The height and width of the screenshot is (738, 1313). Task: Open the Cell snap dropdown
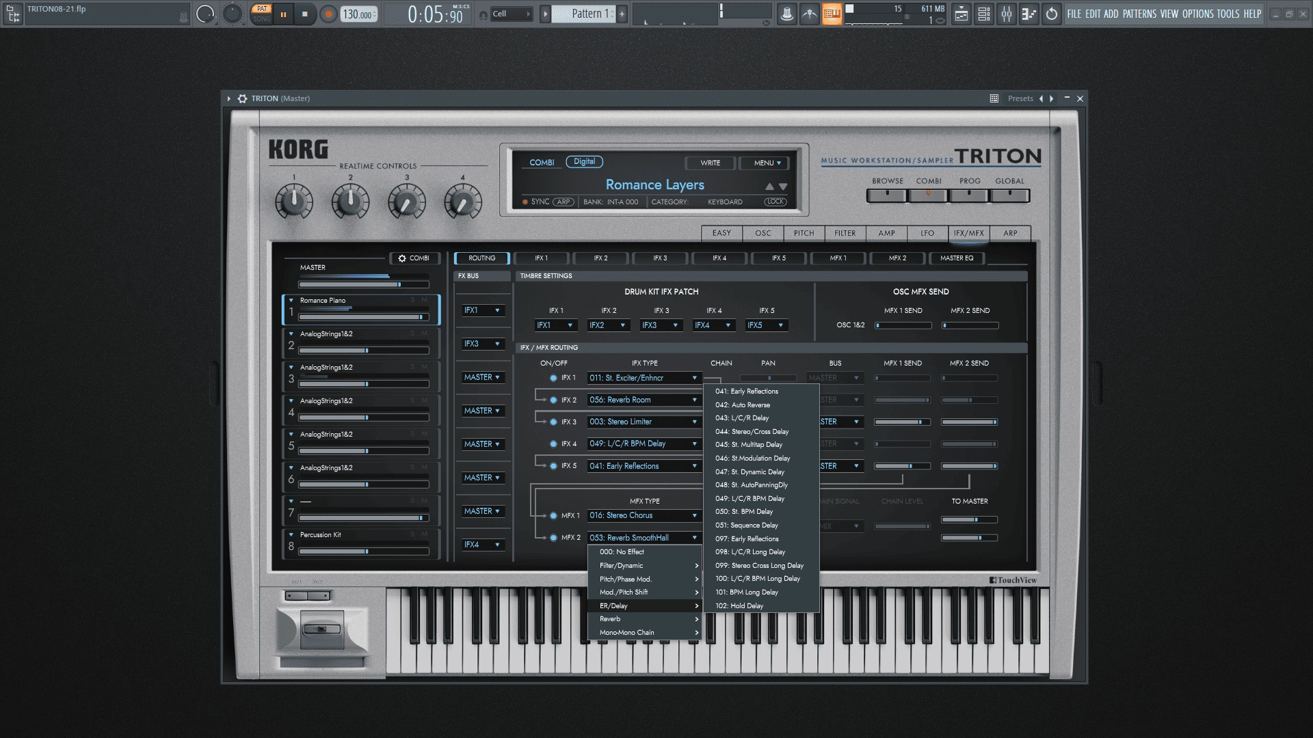point(512,14)
